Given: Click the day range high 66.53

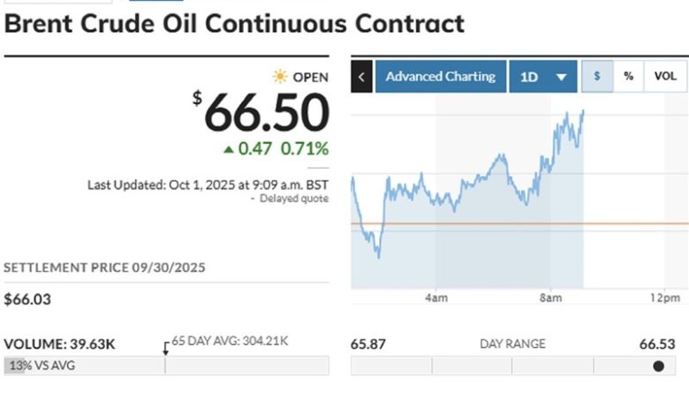Looking at the screenshot, I should 657,343.
